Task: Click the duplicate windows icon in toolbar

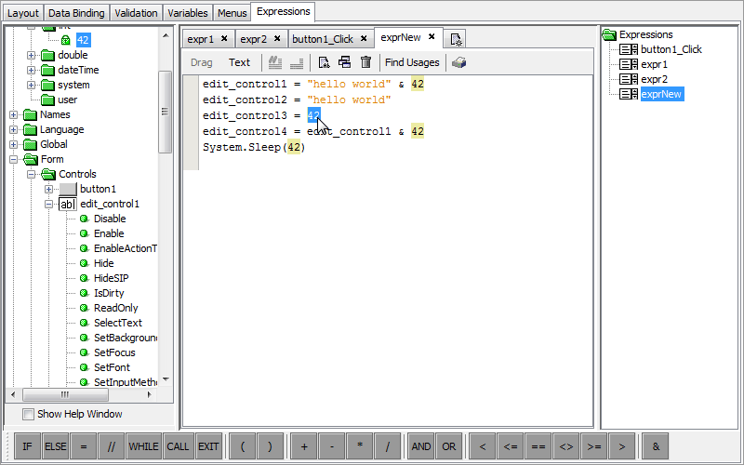Action: click(x=344, y=62)
